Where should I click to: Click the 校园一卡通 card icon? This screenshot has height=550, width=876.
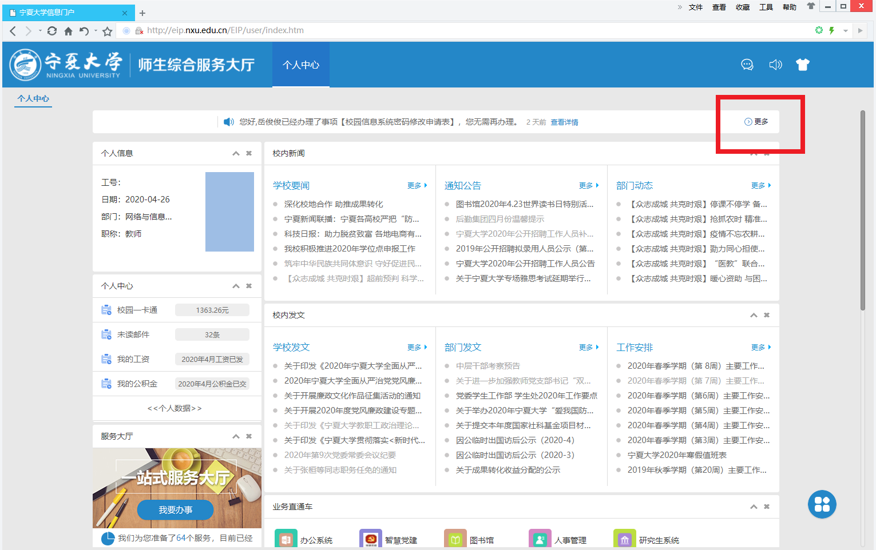click(x=106, y=310)
